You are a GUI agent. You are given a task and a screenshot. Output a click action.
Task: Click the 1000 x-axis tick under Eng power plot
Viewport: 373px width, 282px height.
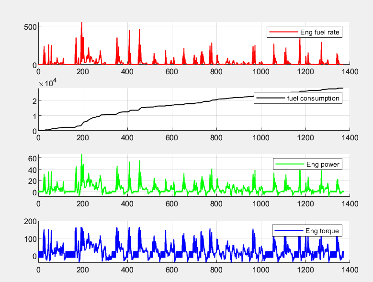coord(261,204)
